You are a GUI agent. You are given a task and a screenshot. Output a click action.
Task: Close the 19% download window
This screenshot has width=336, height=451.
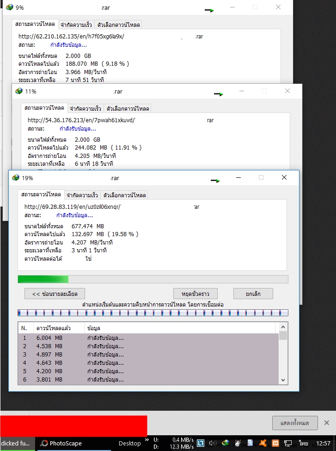pyautogui.click(x=284, y=177)
